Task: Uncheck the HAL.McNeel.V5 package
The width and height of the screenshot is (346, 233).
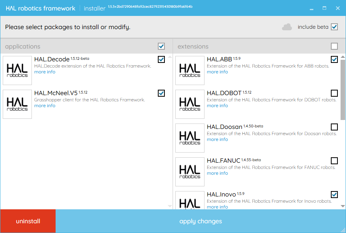Action: click(x=161, y=93)
